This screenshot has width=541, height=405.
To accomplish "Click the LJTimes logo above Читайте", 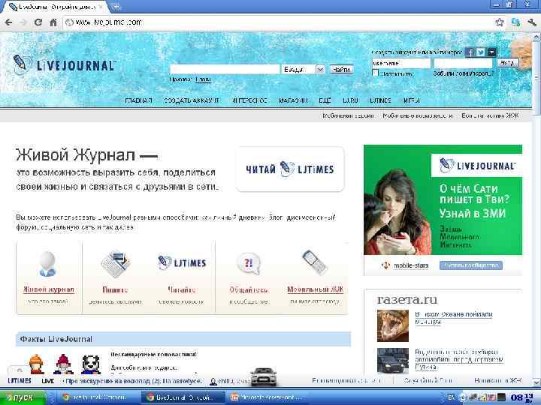I will tap(182, 262).
